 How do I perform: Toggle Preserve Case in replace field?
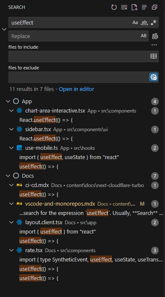144,36
